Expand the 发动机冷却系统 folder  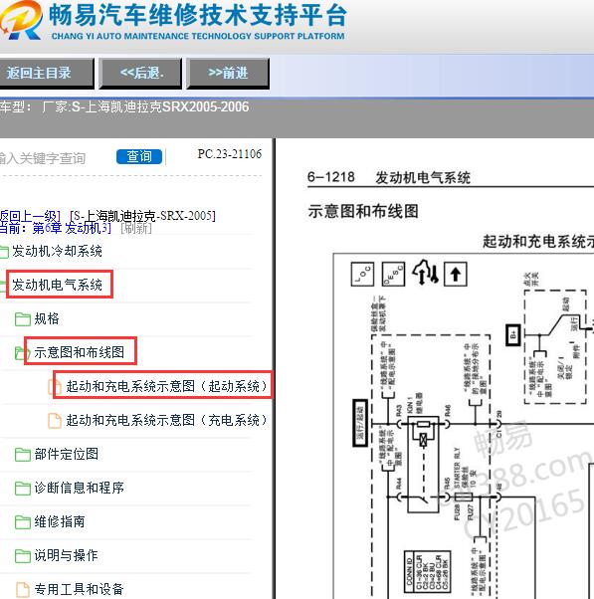57,251
